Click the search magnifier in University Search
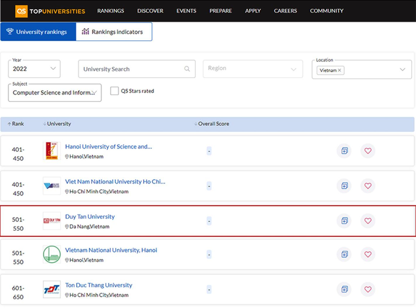Screen dimensions: 416x308 (187, 69)
